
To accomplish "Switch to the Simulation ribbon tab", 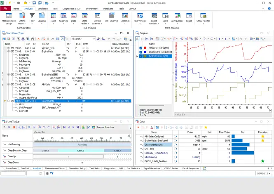I will click(43, 9).
